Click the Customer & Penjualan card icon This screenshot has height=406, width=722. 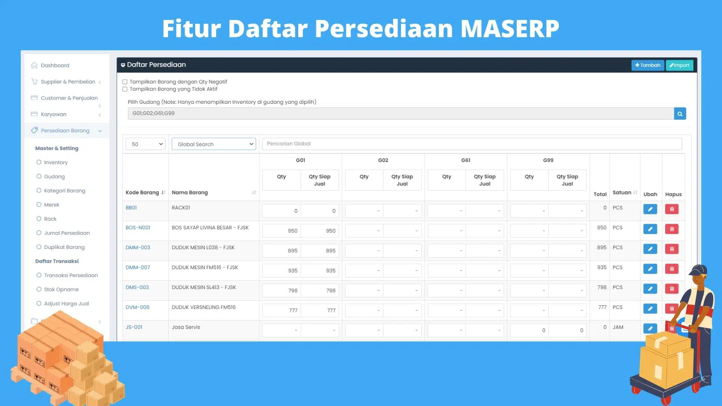(x=34, y=98)
